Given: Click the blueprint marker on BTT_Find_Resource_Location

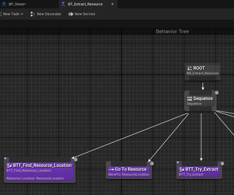Looking at the screenshot, I should [5, 158].
